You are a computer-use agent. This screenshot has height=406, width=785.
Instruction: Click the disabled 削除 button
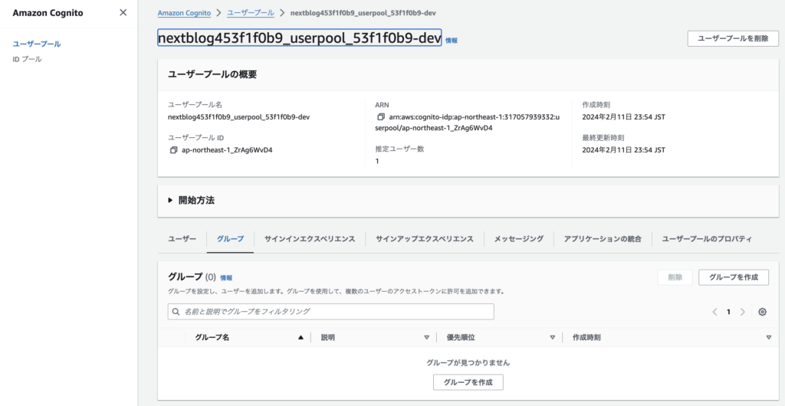(675, 277)
